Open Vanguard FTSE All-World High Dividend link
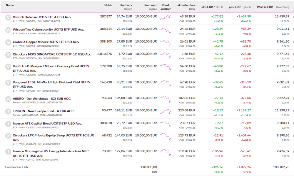The width and height of the screenshot is (294, 176). point(51,82)
